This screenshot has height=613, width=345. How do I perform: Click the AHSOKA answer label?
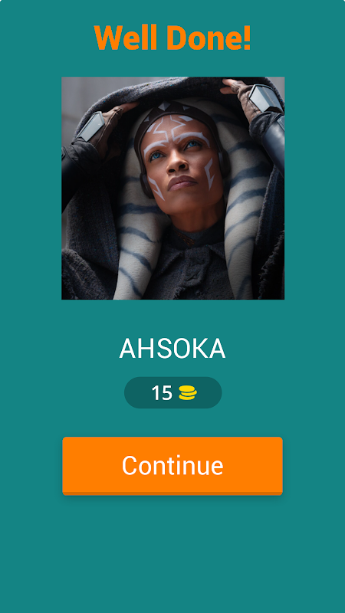pos(172,349)
